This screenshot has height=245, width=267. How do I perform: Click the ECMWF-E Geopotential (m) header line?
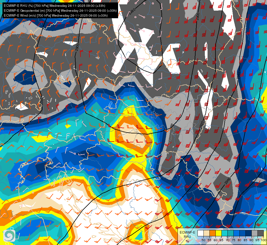(x=60, y=11)
